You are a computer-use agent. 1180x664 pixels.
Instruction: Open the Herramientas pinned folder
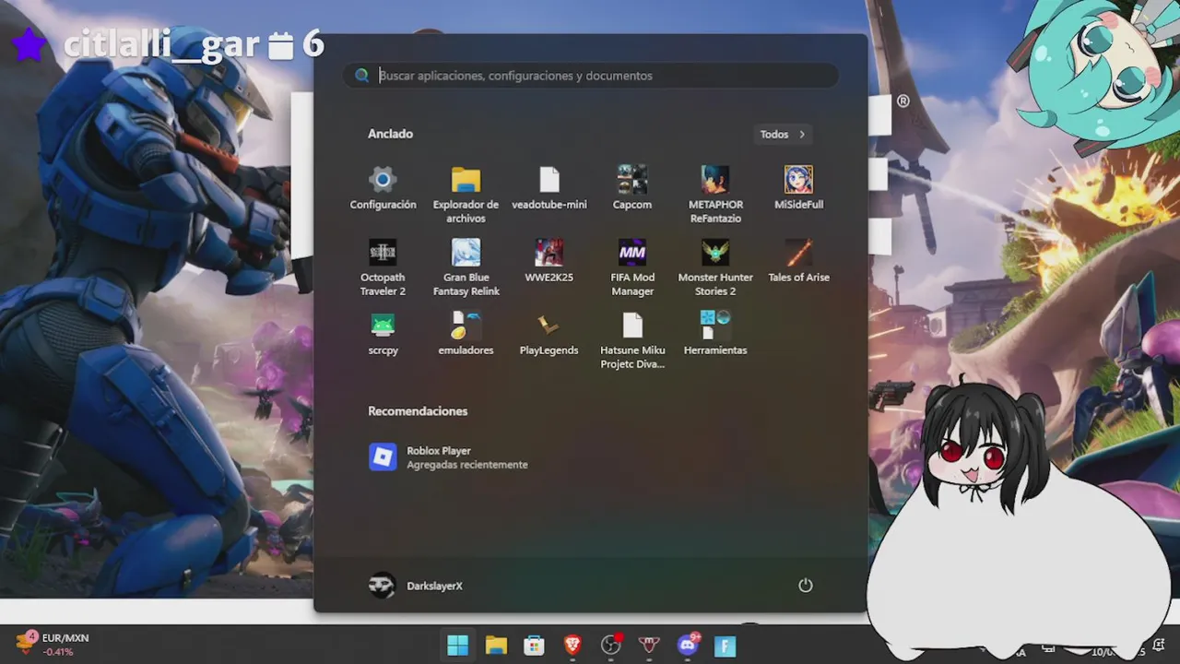[x=715, y=335]
